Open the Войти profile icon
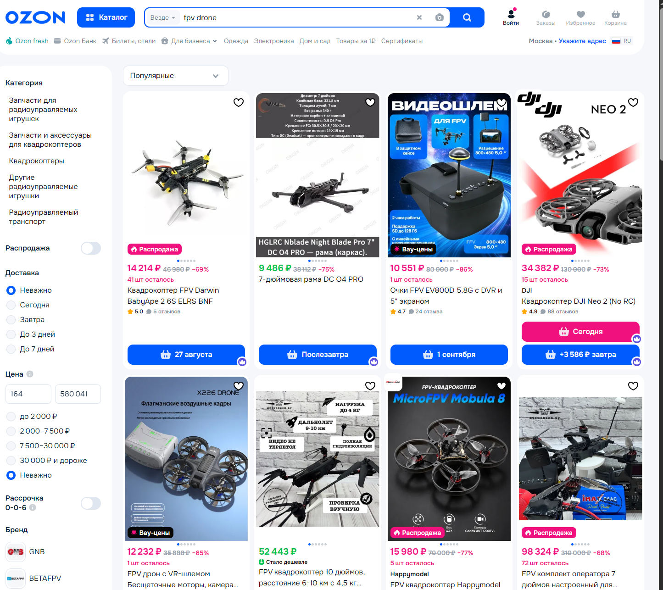This screenshot has height=590, width=663. [511, 17]
